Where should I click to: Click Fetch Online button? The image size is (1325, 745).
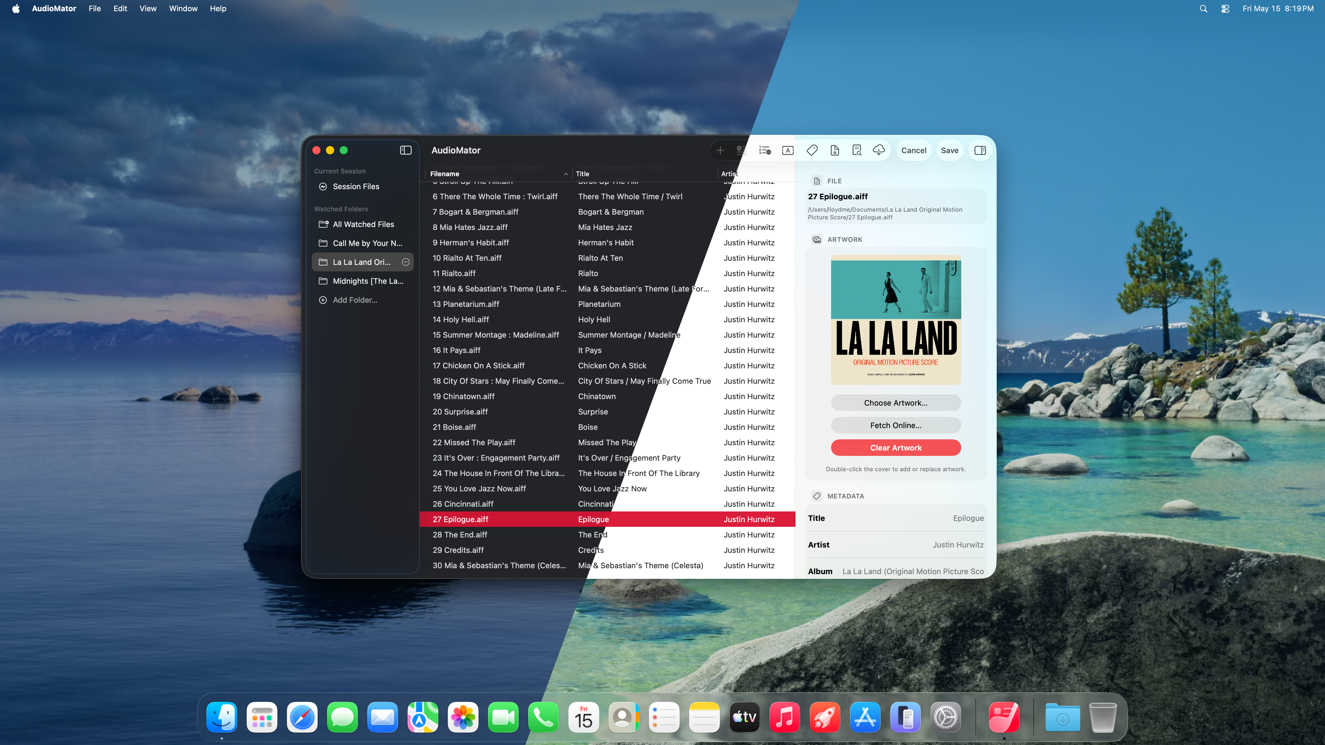(x=896, y=425)
